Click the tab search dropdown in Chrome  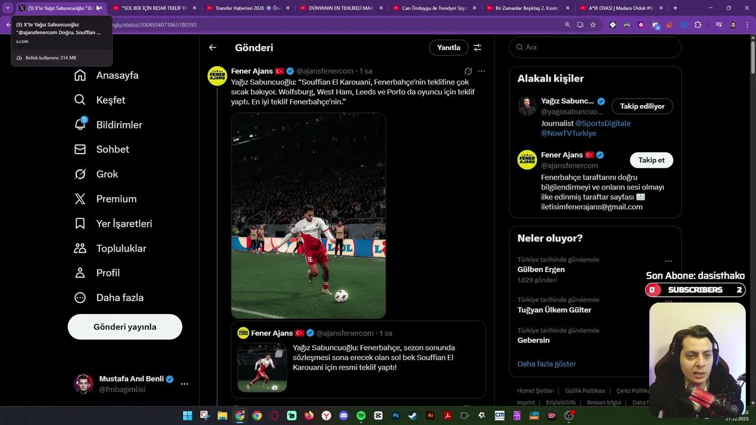coord(8,8)
